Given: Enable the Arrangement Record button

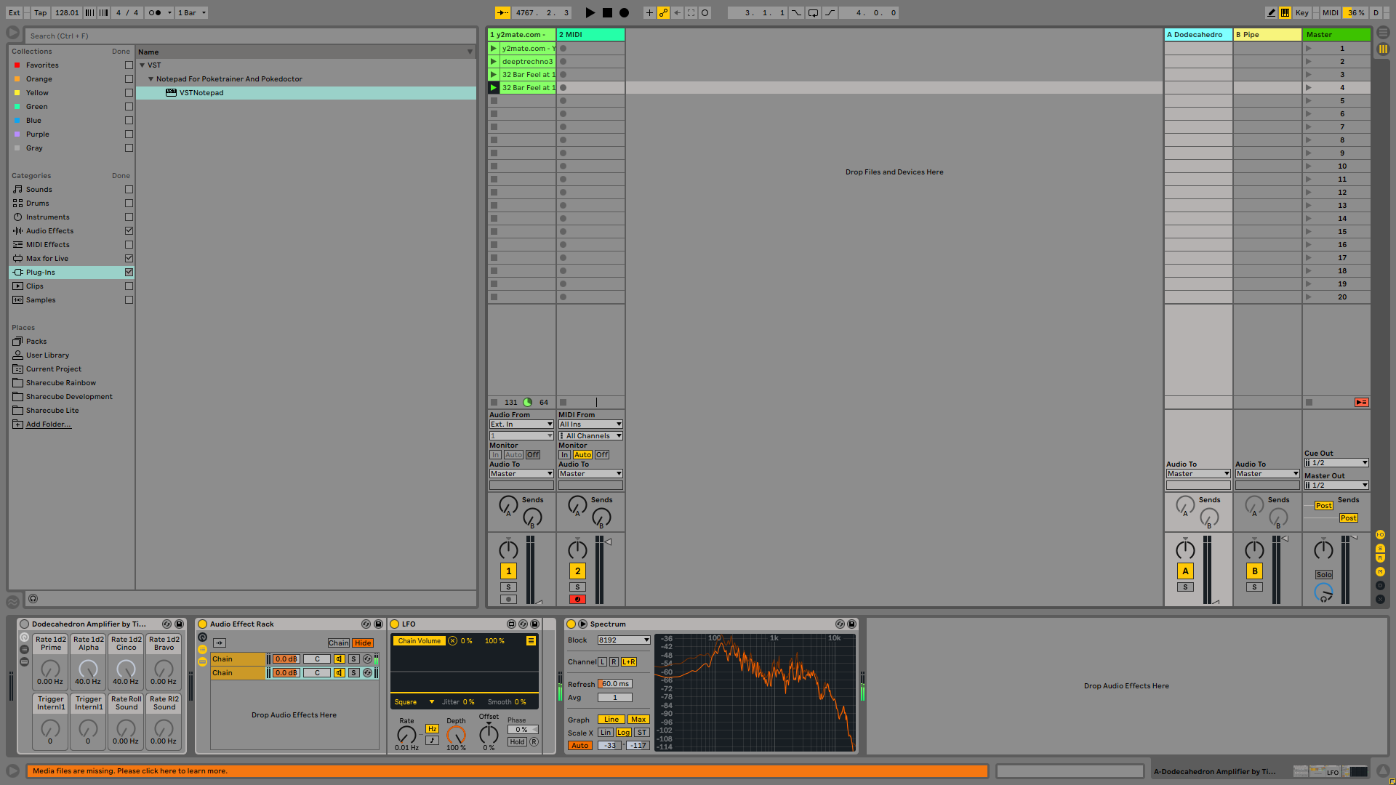Looking at the screenshot, I should (624, 12).
